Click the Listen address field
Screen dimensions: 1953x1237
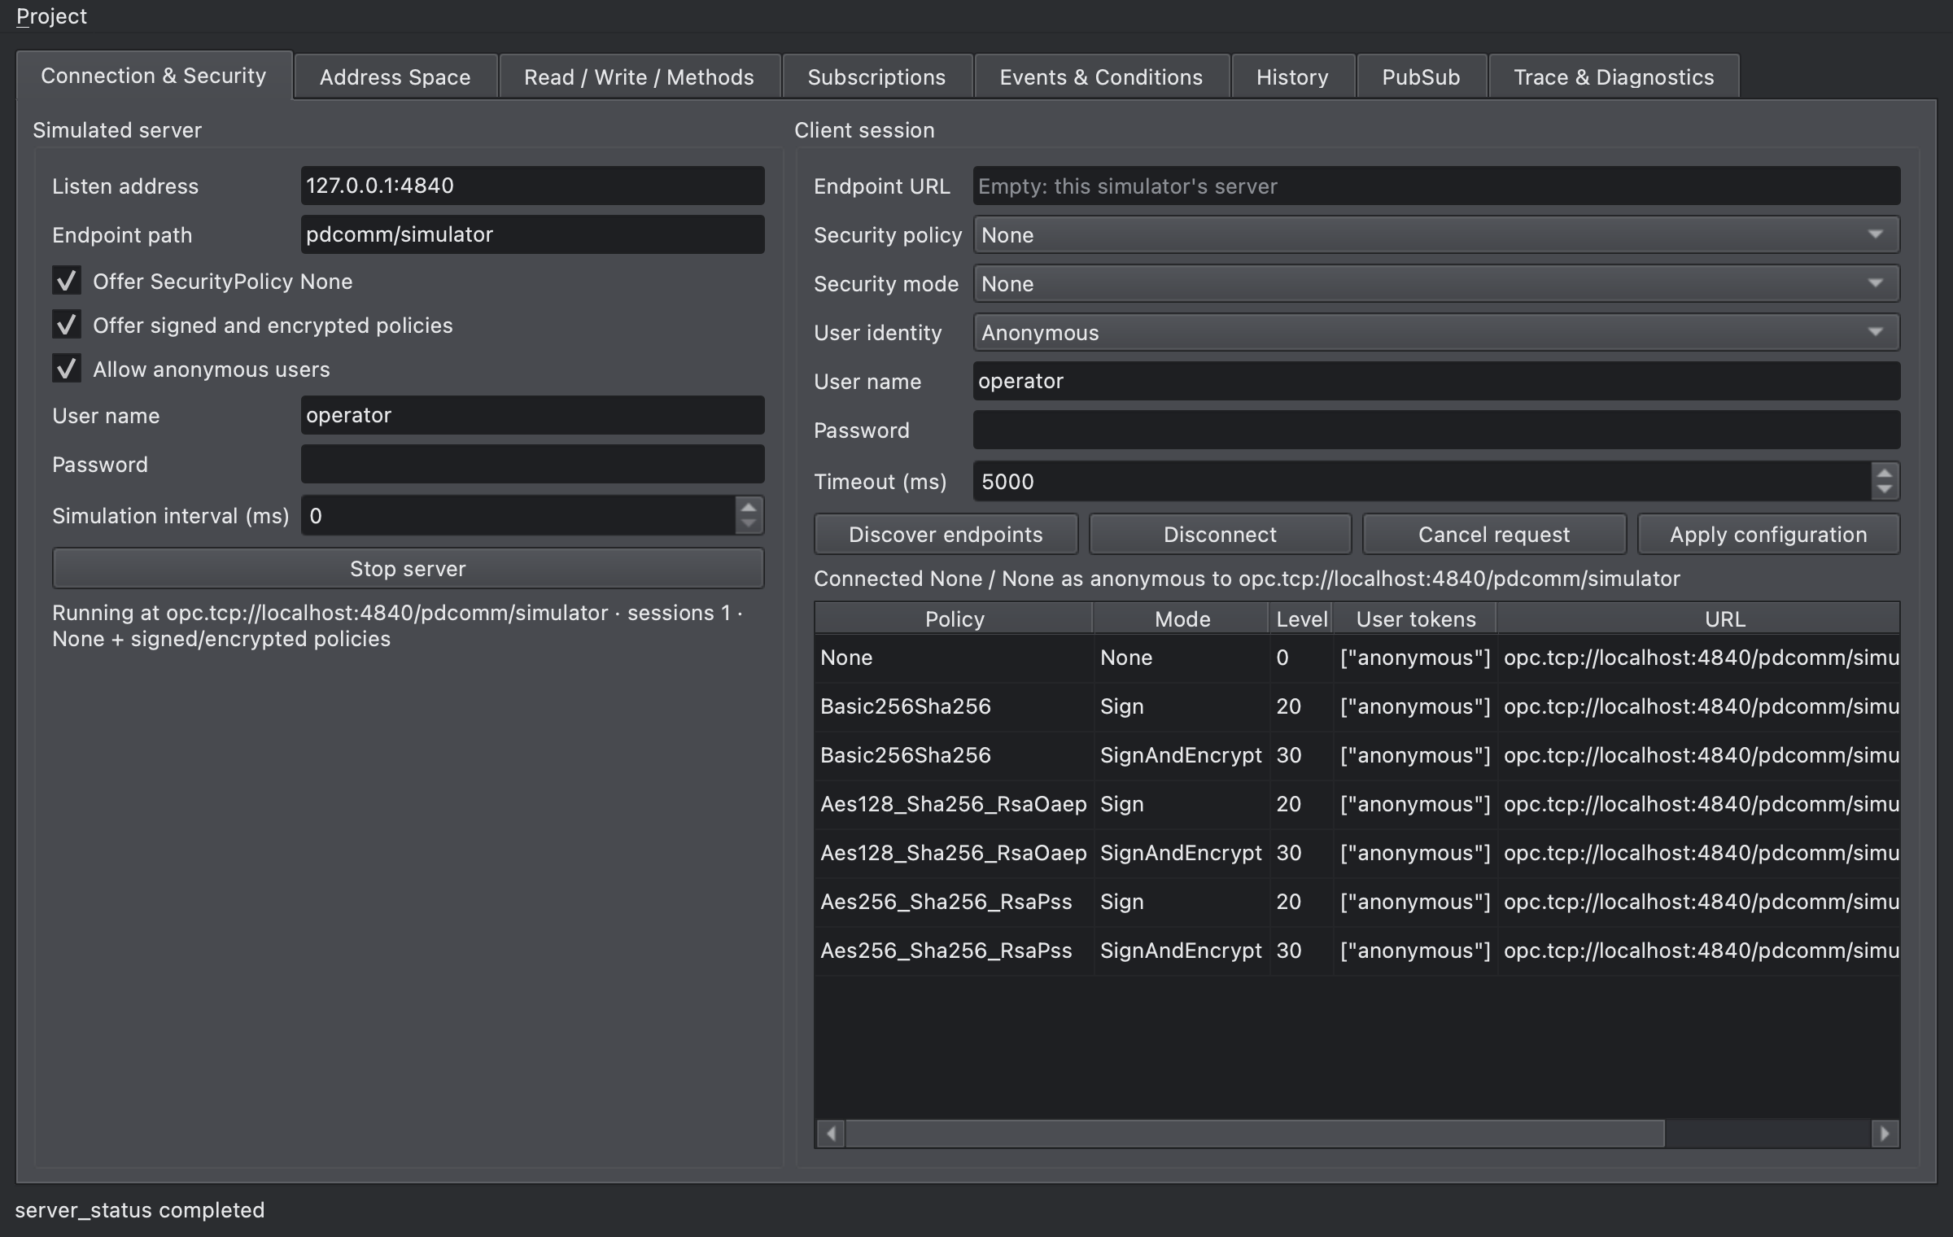click(x=532, y=186)
